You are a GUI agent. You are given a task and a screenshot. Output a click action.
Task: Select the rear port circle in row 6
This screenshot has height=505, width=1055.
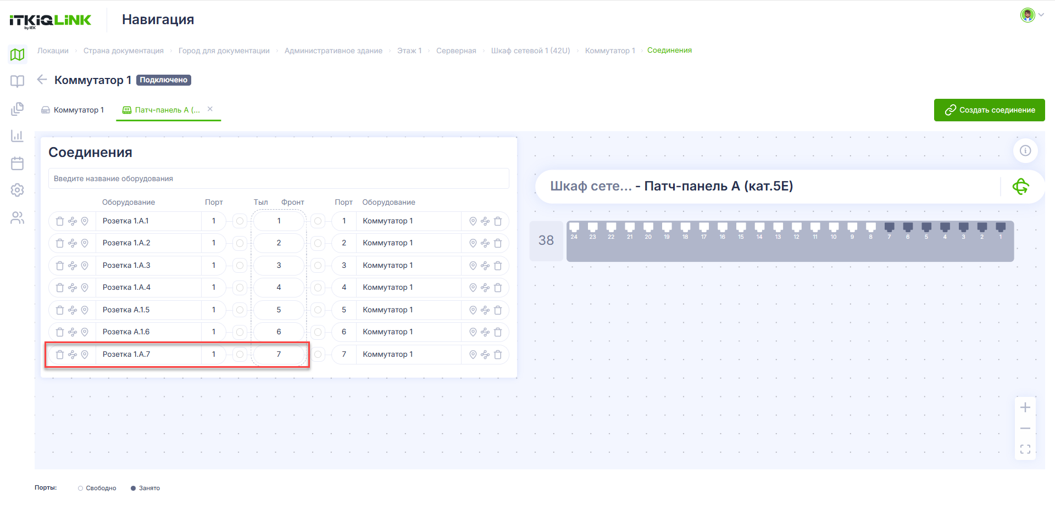(240, 332)
